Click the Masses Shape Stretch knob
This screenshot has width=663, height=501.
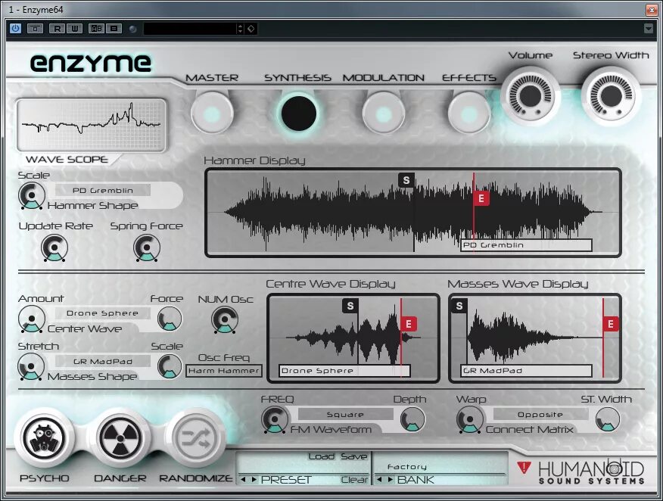click(x=31, y=366)
